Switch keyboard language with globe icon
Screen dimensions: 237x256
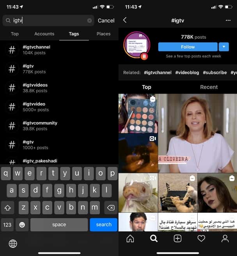pyautogui.click(x=13, y=244)
